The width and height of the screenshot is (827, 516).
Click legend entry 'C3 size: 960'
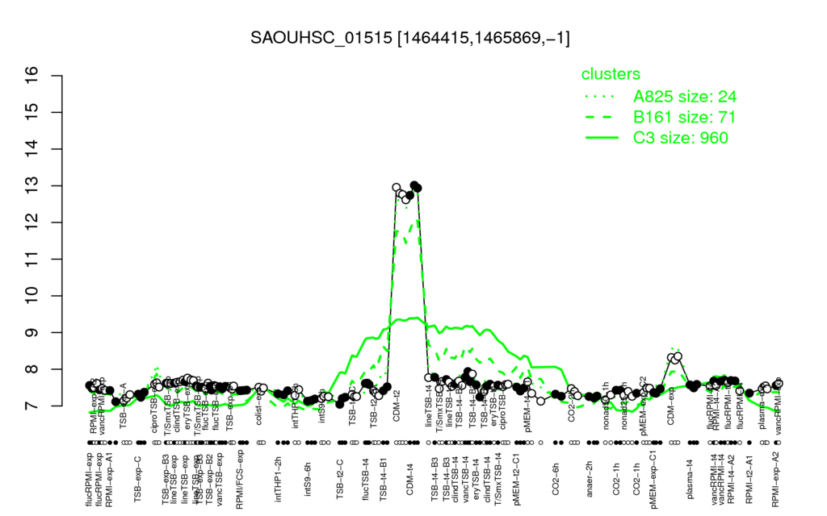click(x=680, y=137)
